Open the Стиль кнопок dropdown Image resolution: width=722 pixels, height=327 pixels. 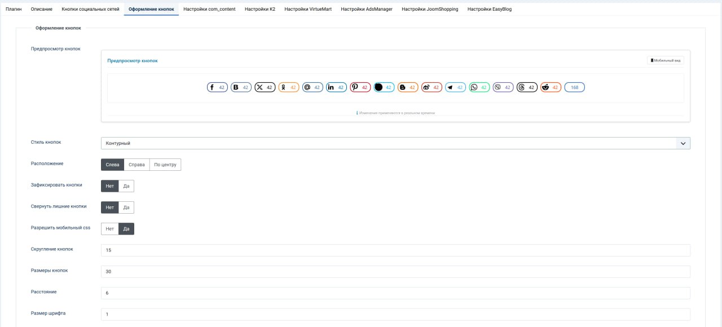coord(395,144)
